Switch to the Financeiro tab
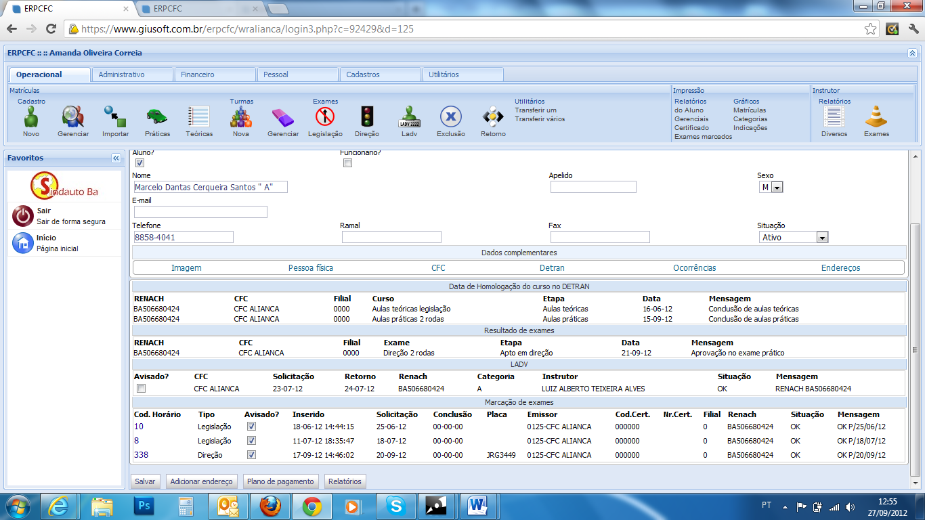 pos(215,74)
